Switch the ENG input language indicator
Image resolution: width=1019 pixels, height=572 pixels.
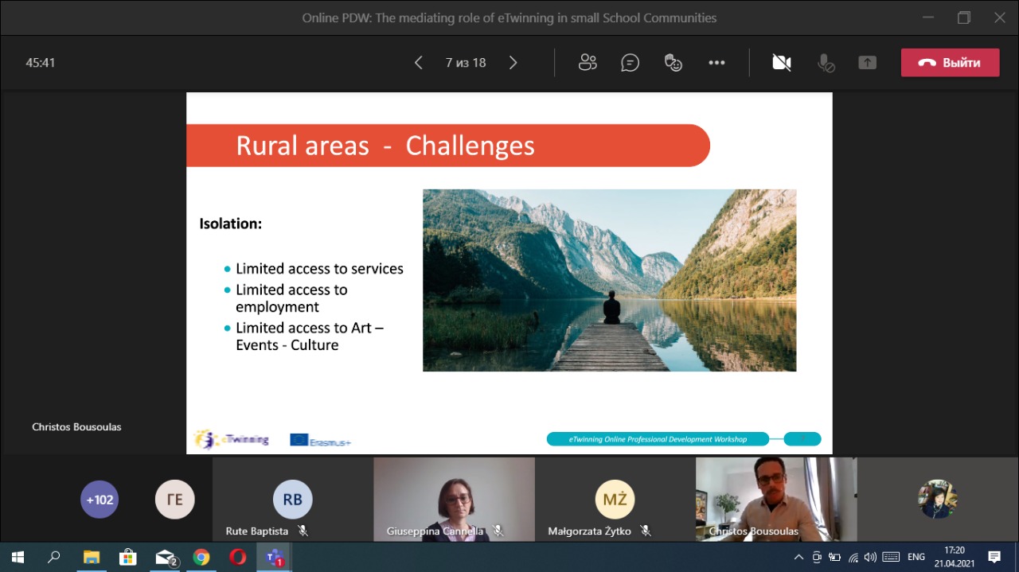click(x=916, y=557)
